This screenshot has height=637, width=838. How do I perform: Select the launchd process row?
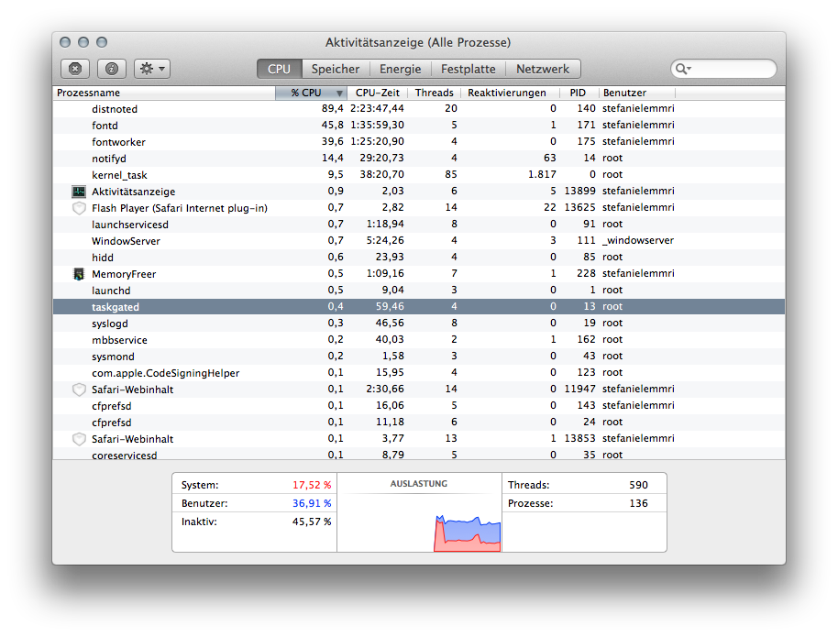(x=419, y=291)
